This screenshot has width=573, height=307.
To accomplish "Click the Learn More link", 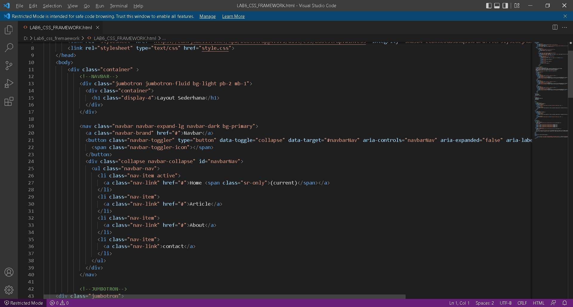I will (x=233, y=16).
